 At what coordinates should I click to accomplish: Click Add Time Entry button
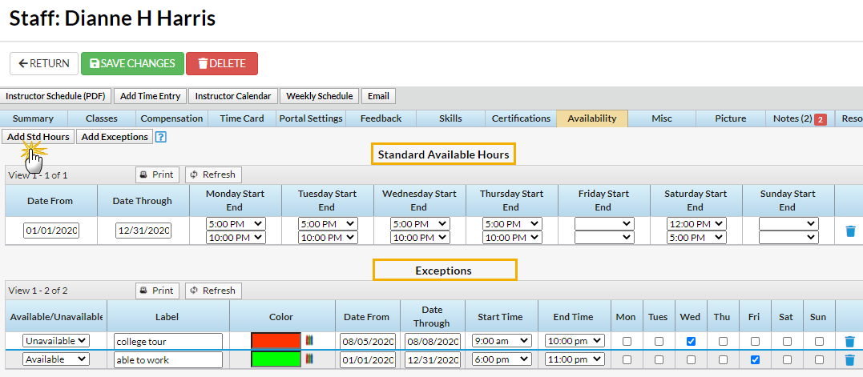(151, 96)
